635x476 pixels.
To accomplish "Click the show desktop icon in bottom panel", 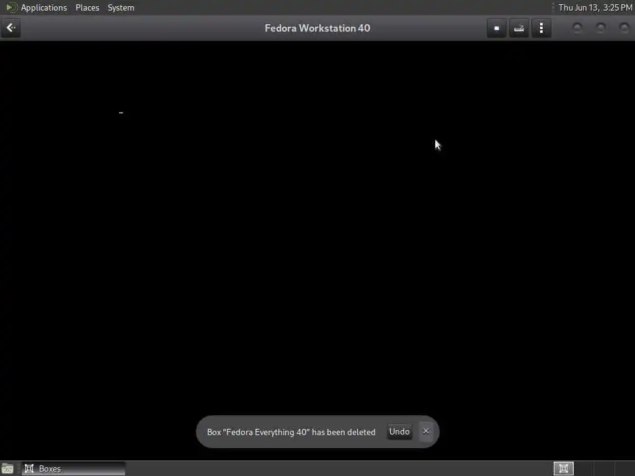I will (x=7, y=469).
